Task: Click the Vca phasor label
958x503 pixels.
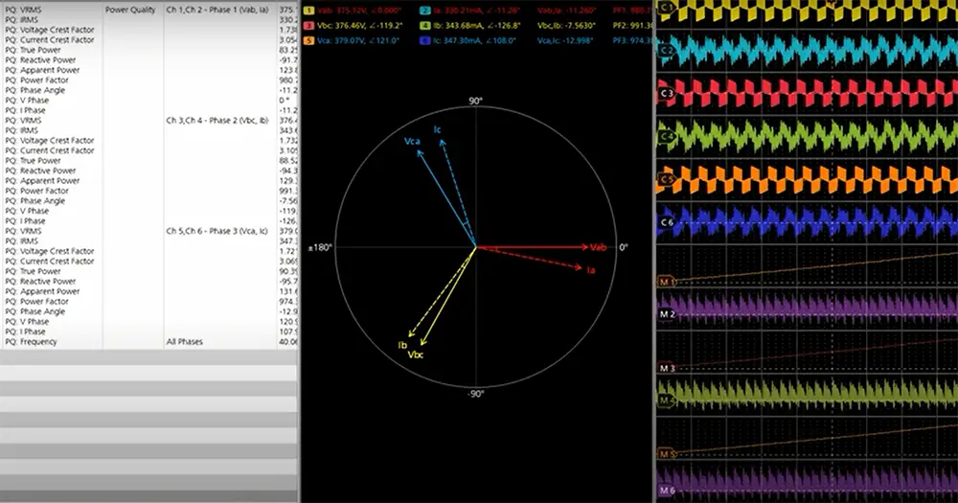Action: (412, 141)
